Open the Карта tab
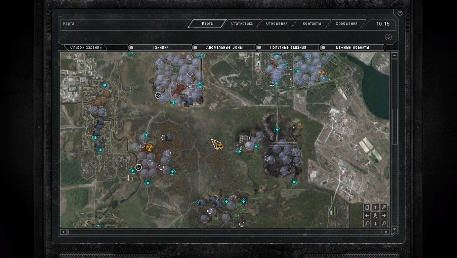Screen dimensions: 457x258 pyautogui.click(x=207, y=24)
